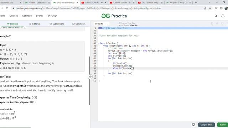
Task: Open the browser side panel icon
Action: [x=221, y=8]
